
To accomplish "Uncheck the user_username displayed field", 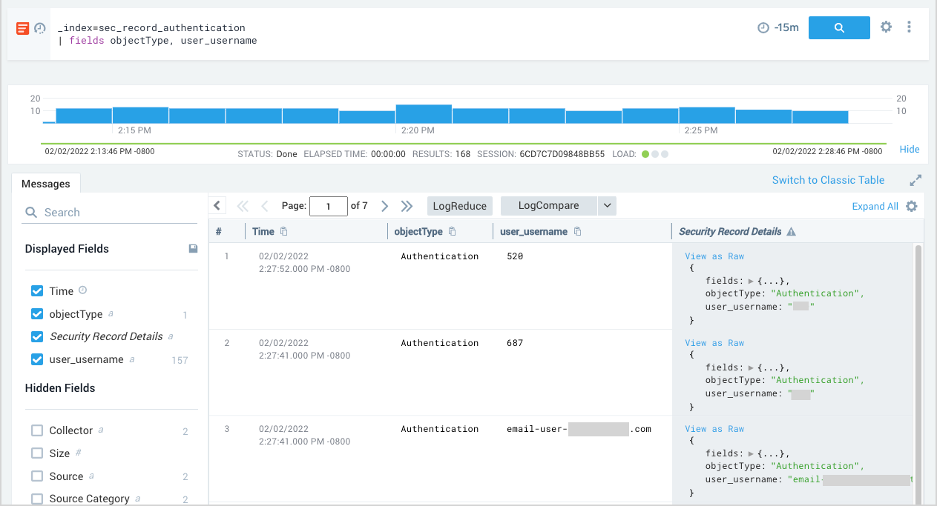I will point(37,359).
